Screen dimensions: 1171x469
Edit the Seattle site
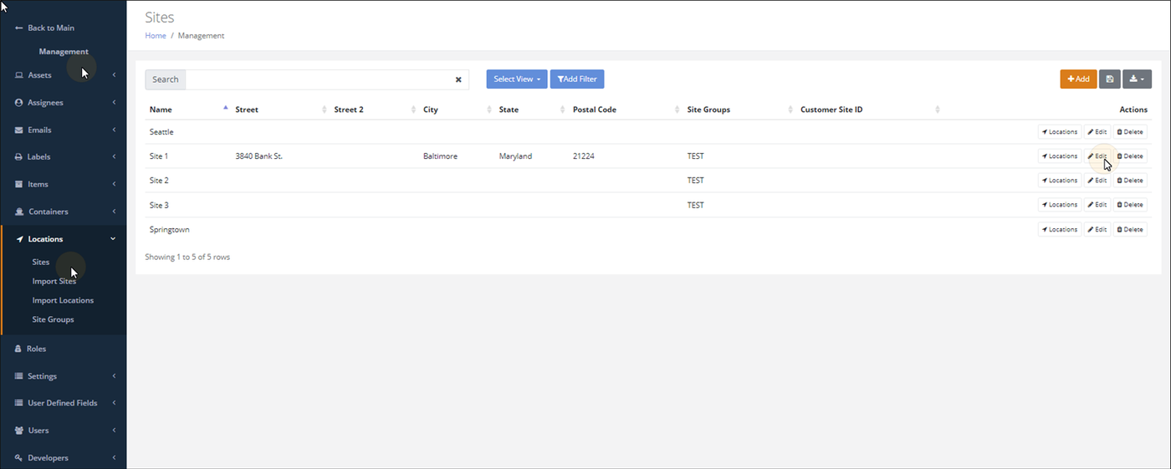pyautogui.click(x=1097, y=132)
